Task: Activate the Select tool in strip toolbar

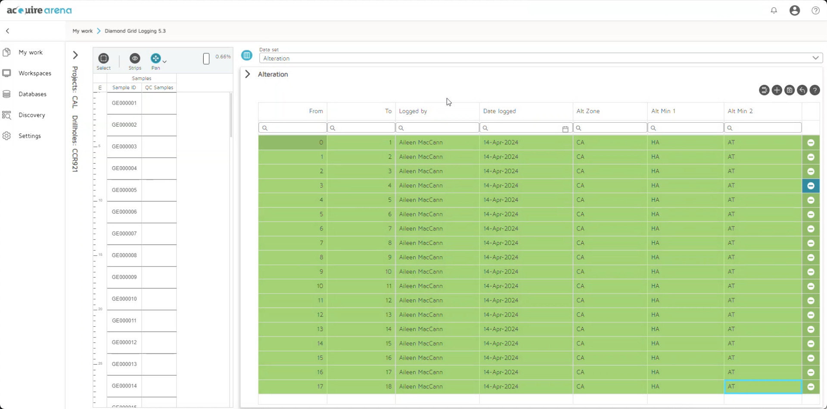Action: coord(103,59)
